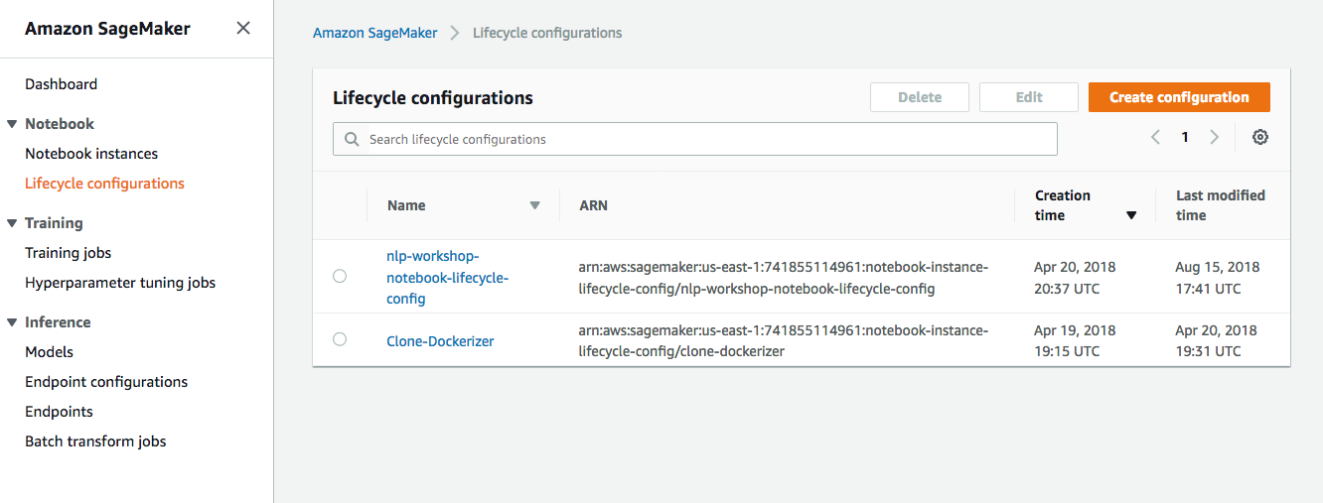The height and width of the screenshot is (503, 1323).
Task: Select Clone-Dockerizer radio button
Action: pos(340,339)
